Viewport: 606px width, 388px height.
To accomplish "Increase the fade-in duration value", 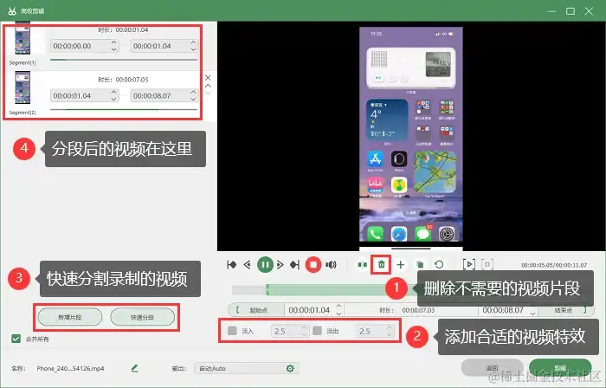I will tap(304, 327).
